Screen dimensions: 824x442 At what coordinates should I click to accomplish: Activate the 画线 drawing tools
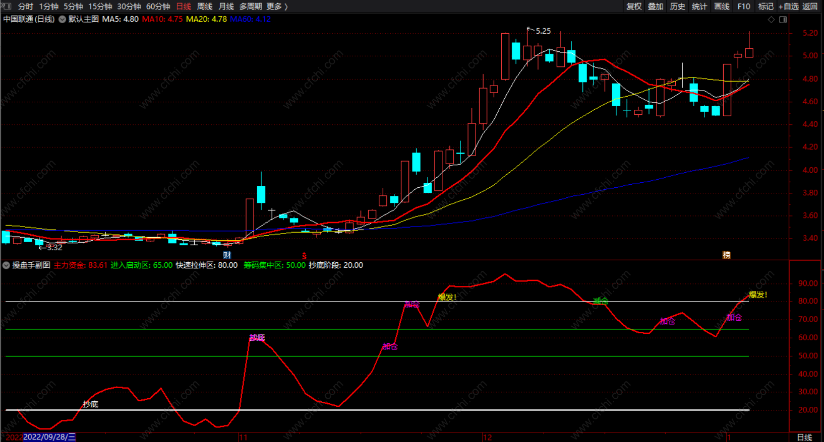click(x=722, y=7)
